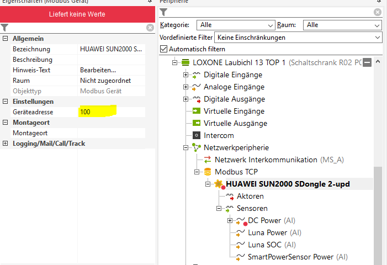Collapse the LOXONE Laubichl tree node
387x265 pixels.
[174, 62]
